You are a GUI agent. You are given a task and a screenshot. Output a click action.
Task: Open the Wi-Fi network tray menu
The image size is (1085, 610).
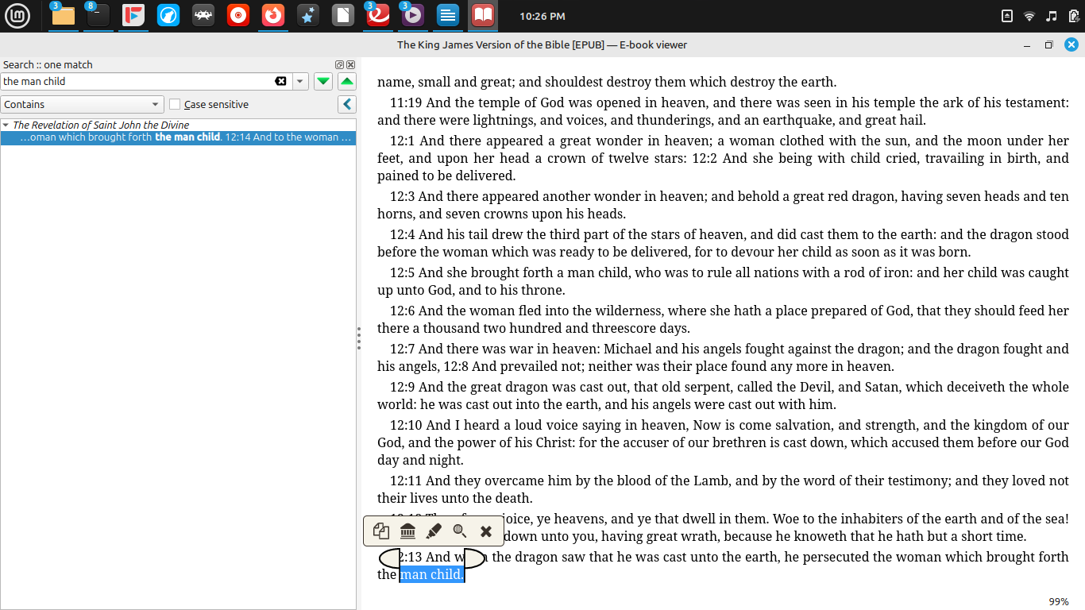[x=1029, y=16]
